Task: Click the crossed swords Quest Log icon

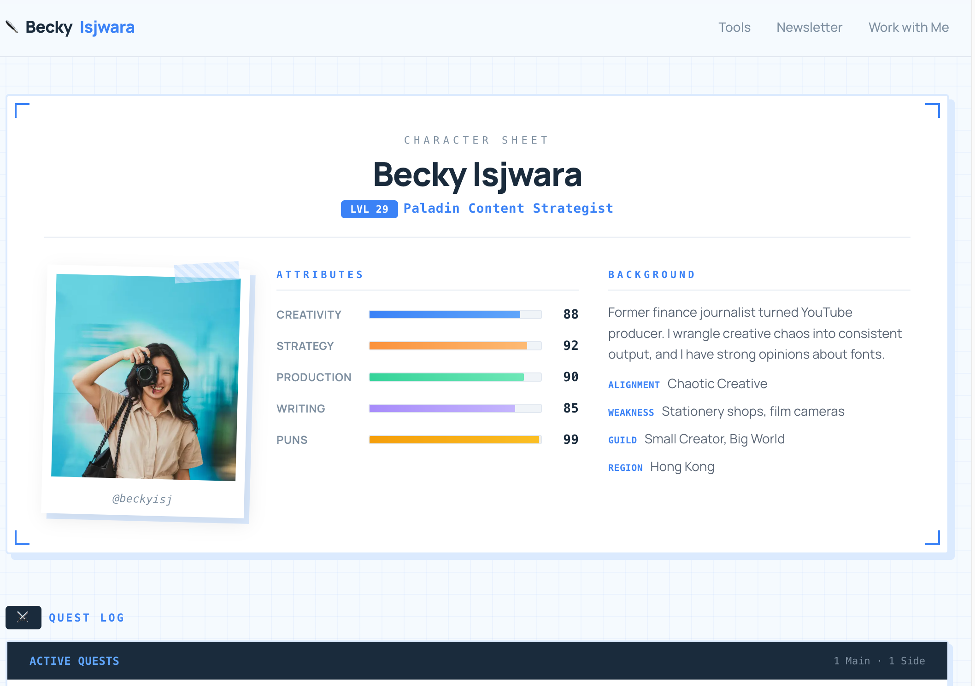Action: pos(23,617)
